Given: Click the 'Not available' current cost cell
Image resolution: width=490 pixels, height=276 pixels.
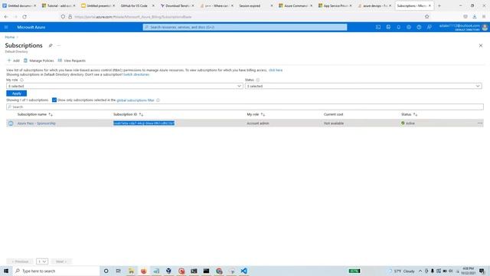Looking at the screenshot, I should click(334, 123).
